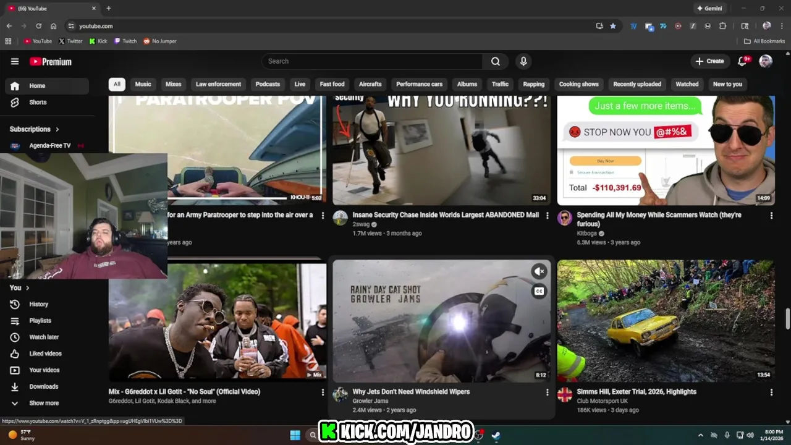Open the Gemini button in Chrome
The width and height of the screenshot is (791, 445).
coord(709,9)
